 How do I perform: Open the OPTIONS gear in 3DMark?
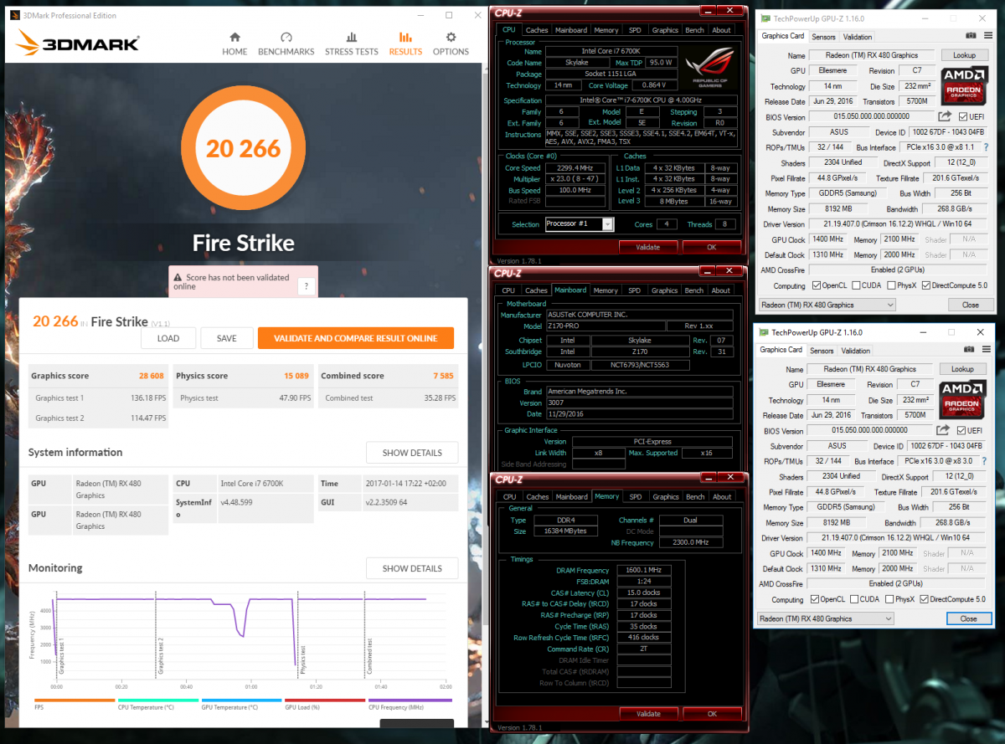pyautogui.click(x=451, y=44)
